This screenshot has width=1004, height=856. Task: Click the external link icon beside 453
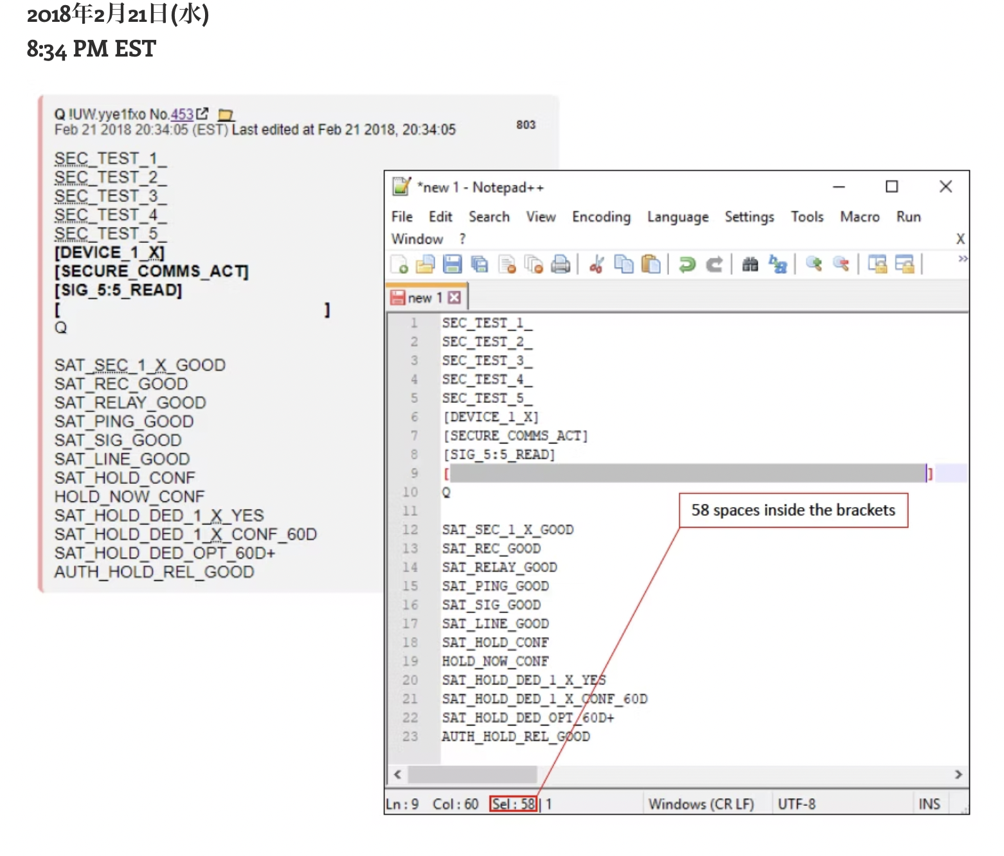click(202, 114)
